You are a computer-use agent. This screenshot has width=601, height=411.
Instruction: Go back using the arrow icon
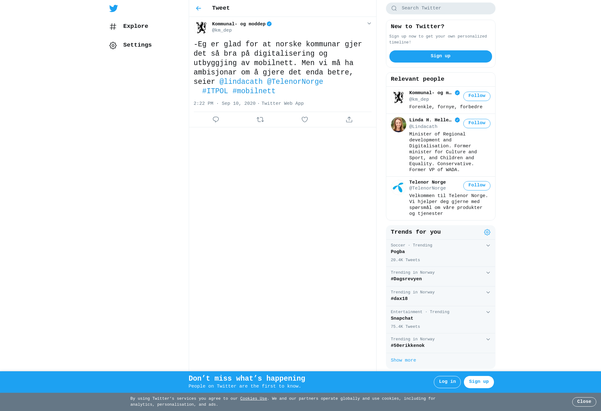(x=198, y=8)
